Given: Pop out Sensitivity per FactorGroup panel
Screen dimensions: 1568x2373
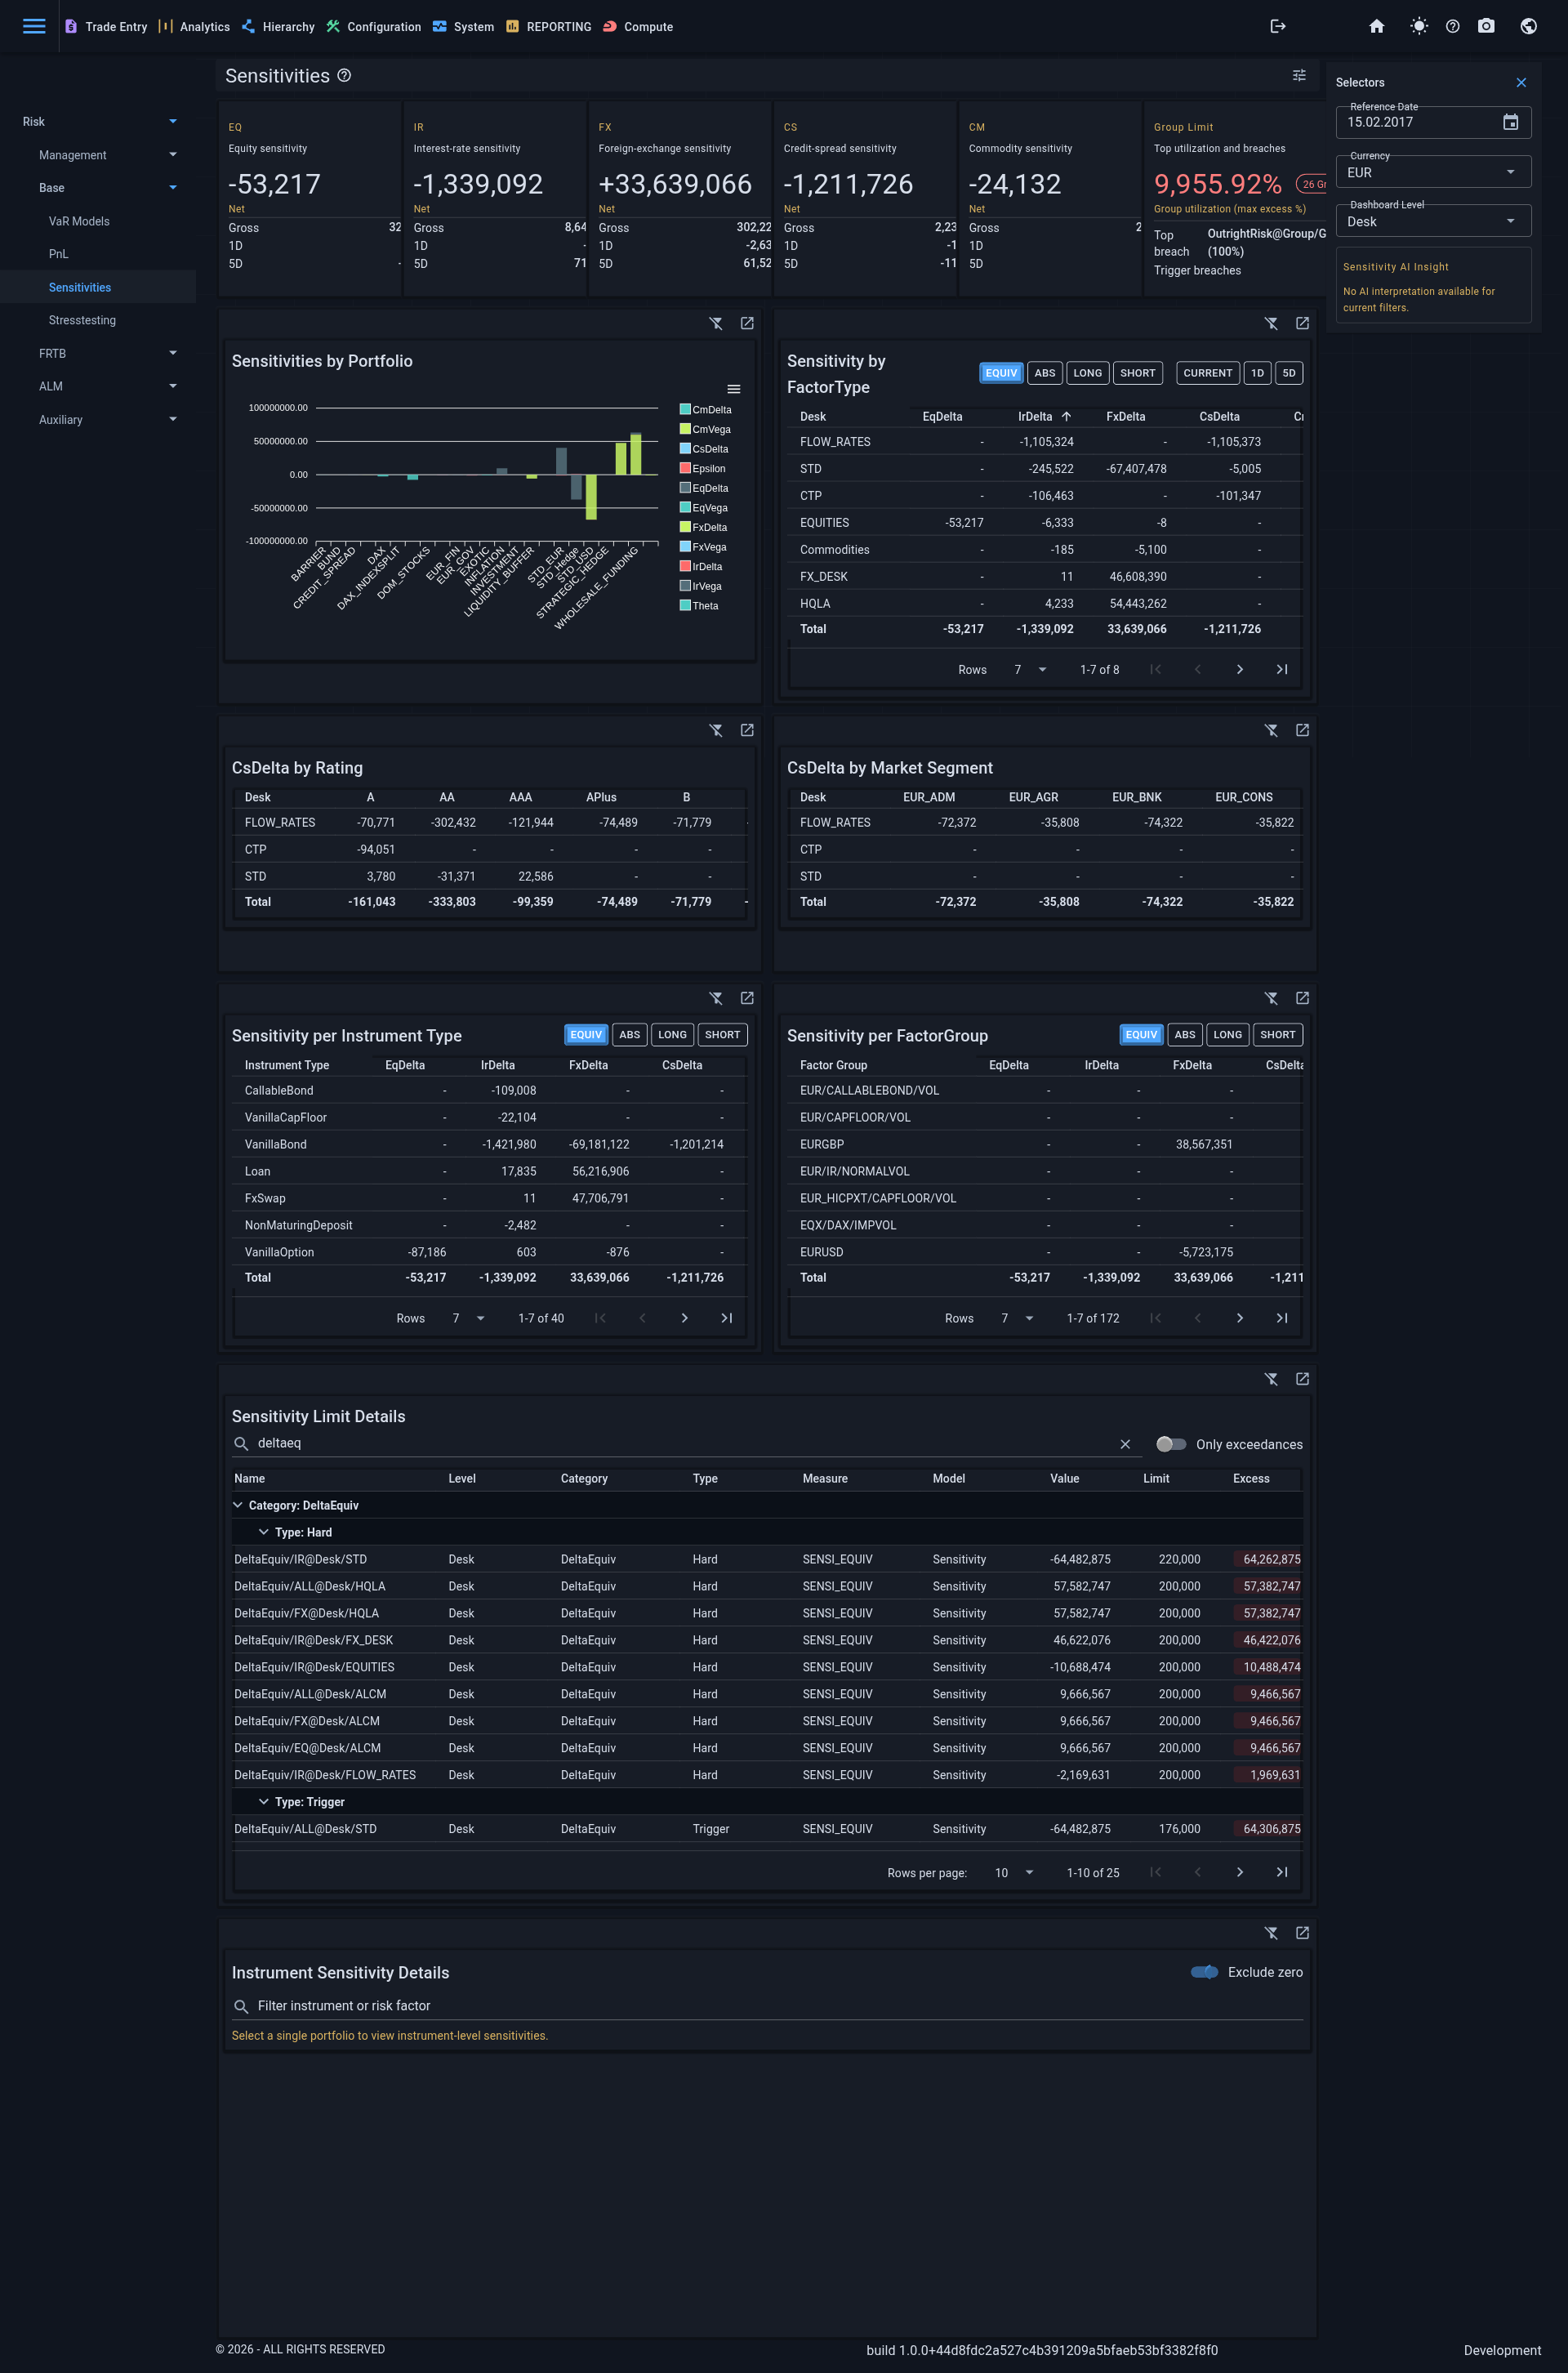Looking at the screenshot, I should 1302,998.
